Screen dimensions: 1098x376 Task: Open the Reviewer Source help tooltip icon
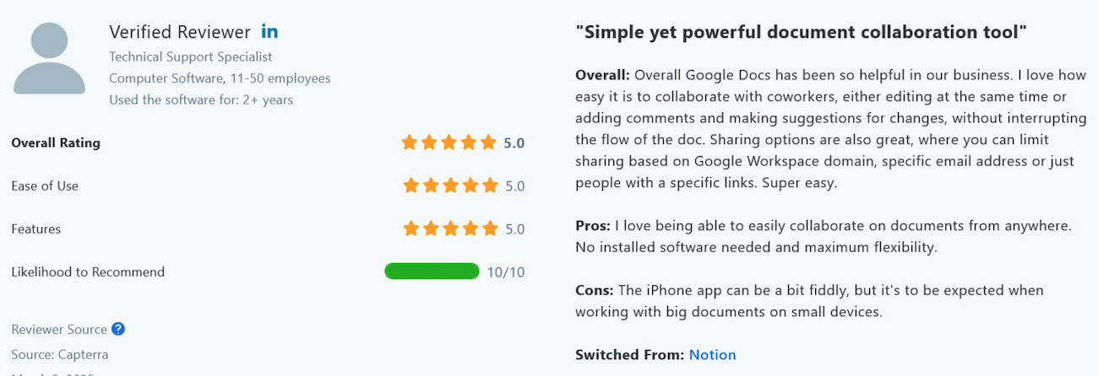(x=118, y=329)
